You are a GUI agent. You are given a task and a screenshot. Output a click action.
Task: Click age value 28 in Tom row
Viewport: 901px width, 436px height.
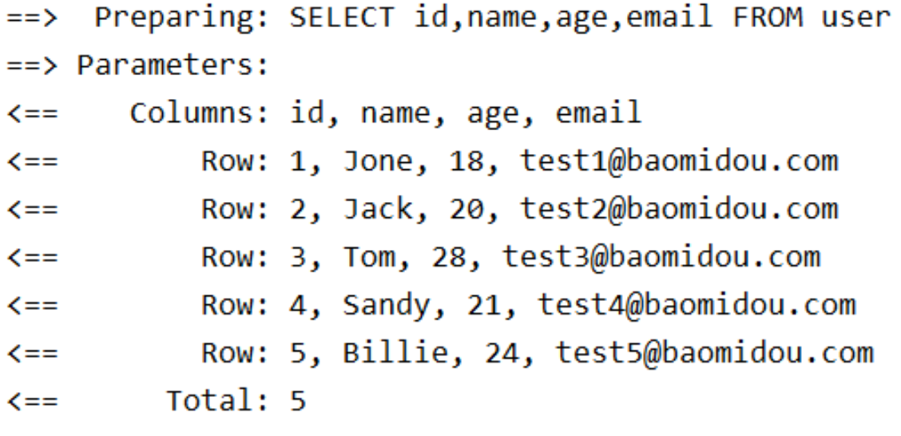[466, 257]
